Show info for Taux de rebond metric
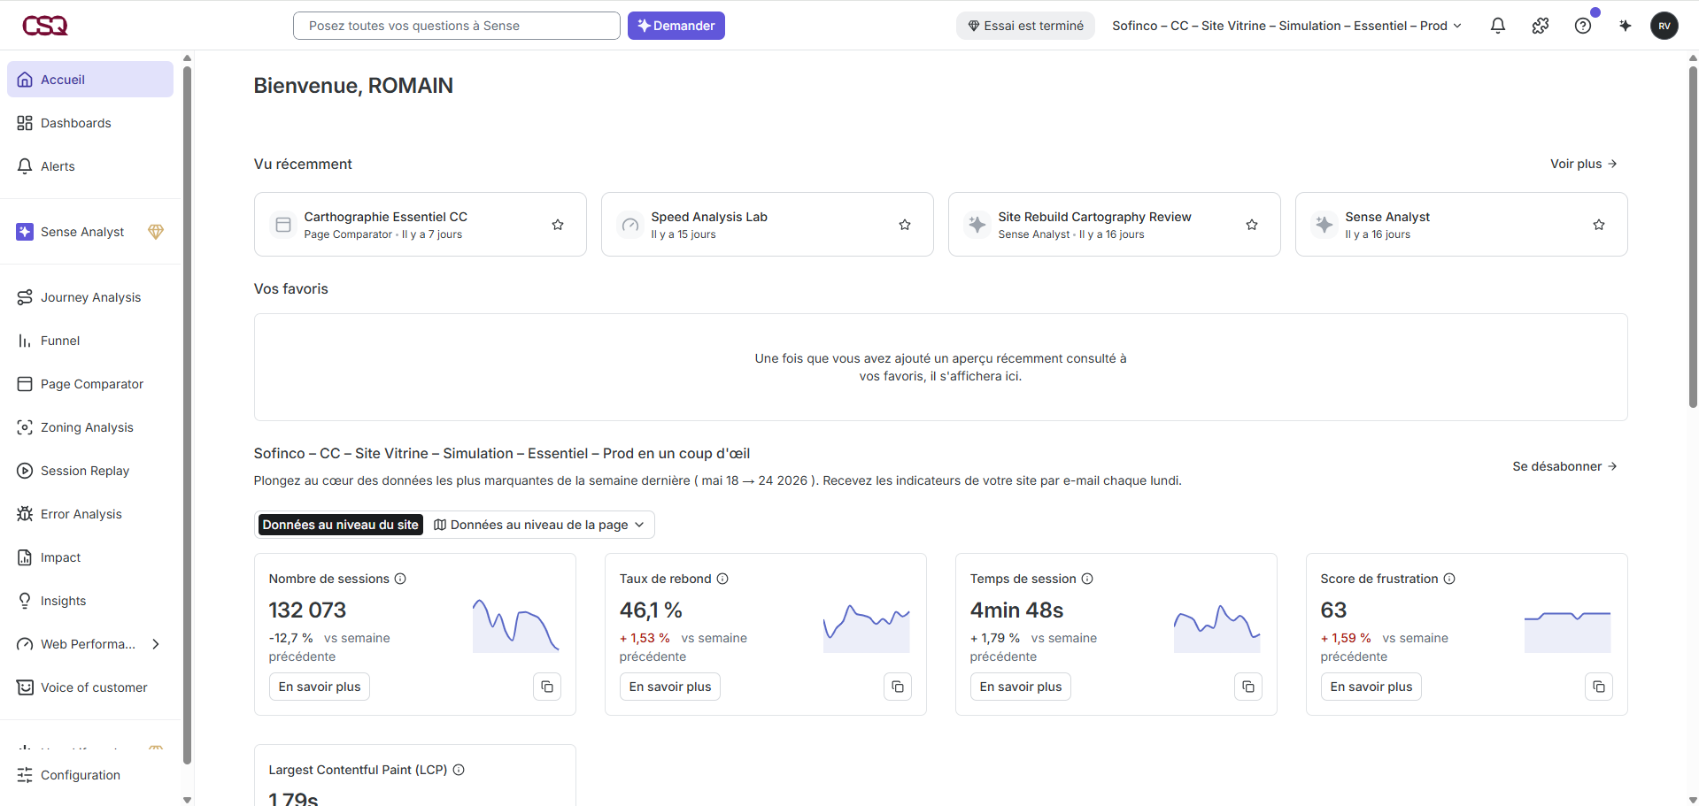Viewport: 1699px width, 806px height. click(x=722, y=579)
